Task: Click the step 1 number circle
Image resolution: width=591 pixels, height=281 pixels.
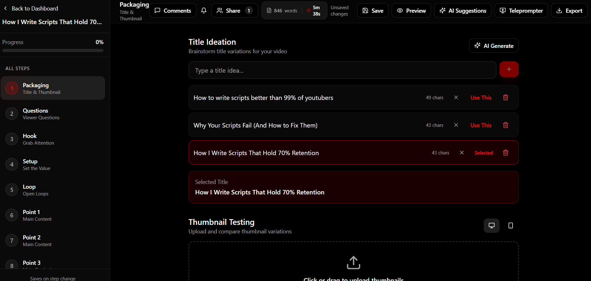Action: [12, 88]
